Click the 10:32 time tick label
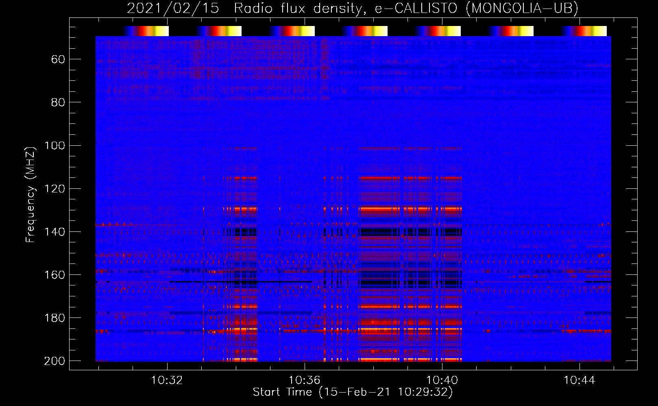The width and height of the screenshot is (658, 406). (x=167, y=380)
